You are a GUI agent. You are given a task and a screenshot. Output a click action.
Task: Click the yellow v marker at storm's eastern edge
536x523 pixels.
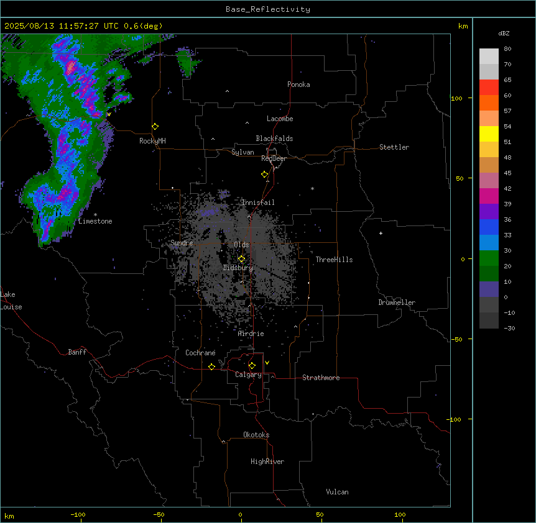pos(109,114)
